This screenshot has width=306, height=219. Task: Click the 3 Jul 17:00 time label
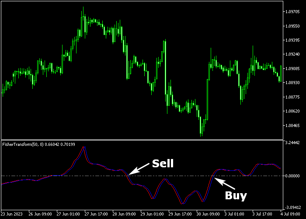tap(262, 214)
